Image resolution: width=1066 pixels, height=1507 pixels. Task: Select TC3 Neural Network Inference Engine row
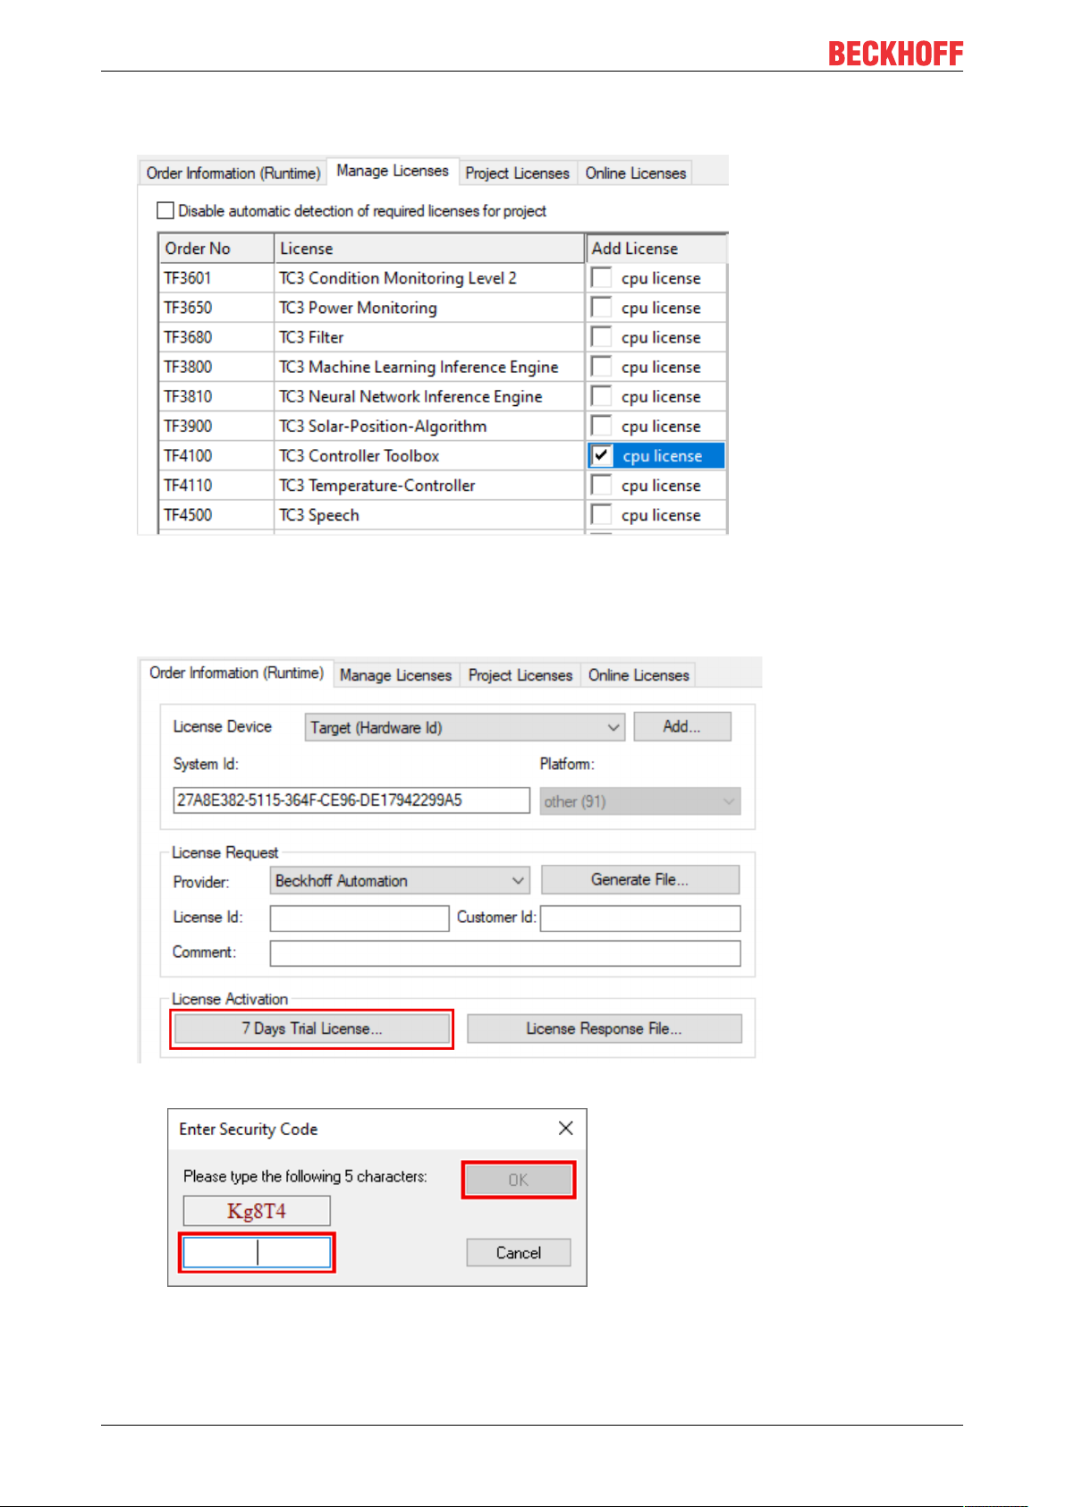(x=410, y=396)
